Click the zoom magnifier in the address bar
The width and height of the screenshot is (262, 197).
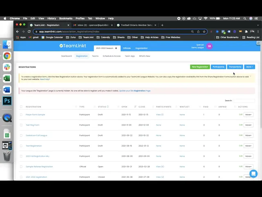coord(192,32)
